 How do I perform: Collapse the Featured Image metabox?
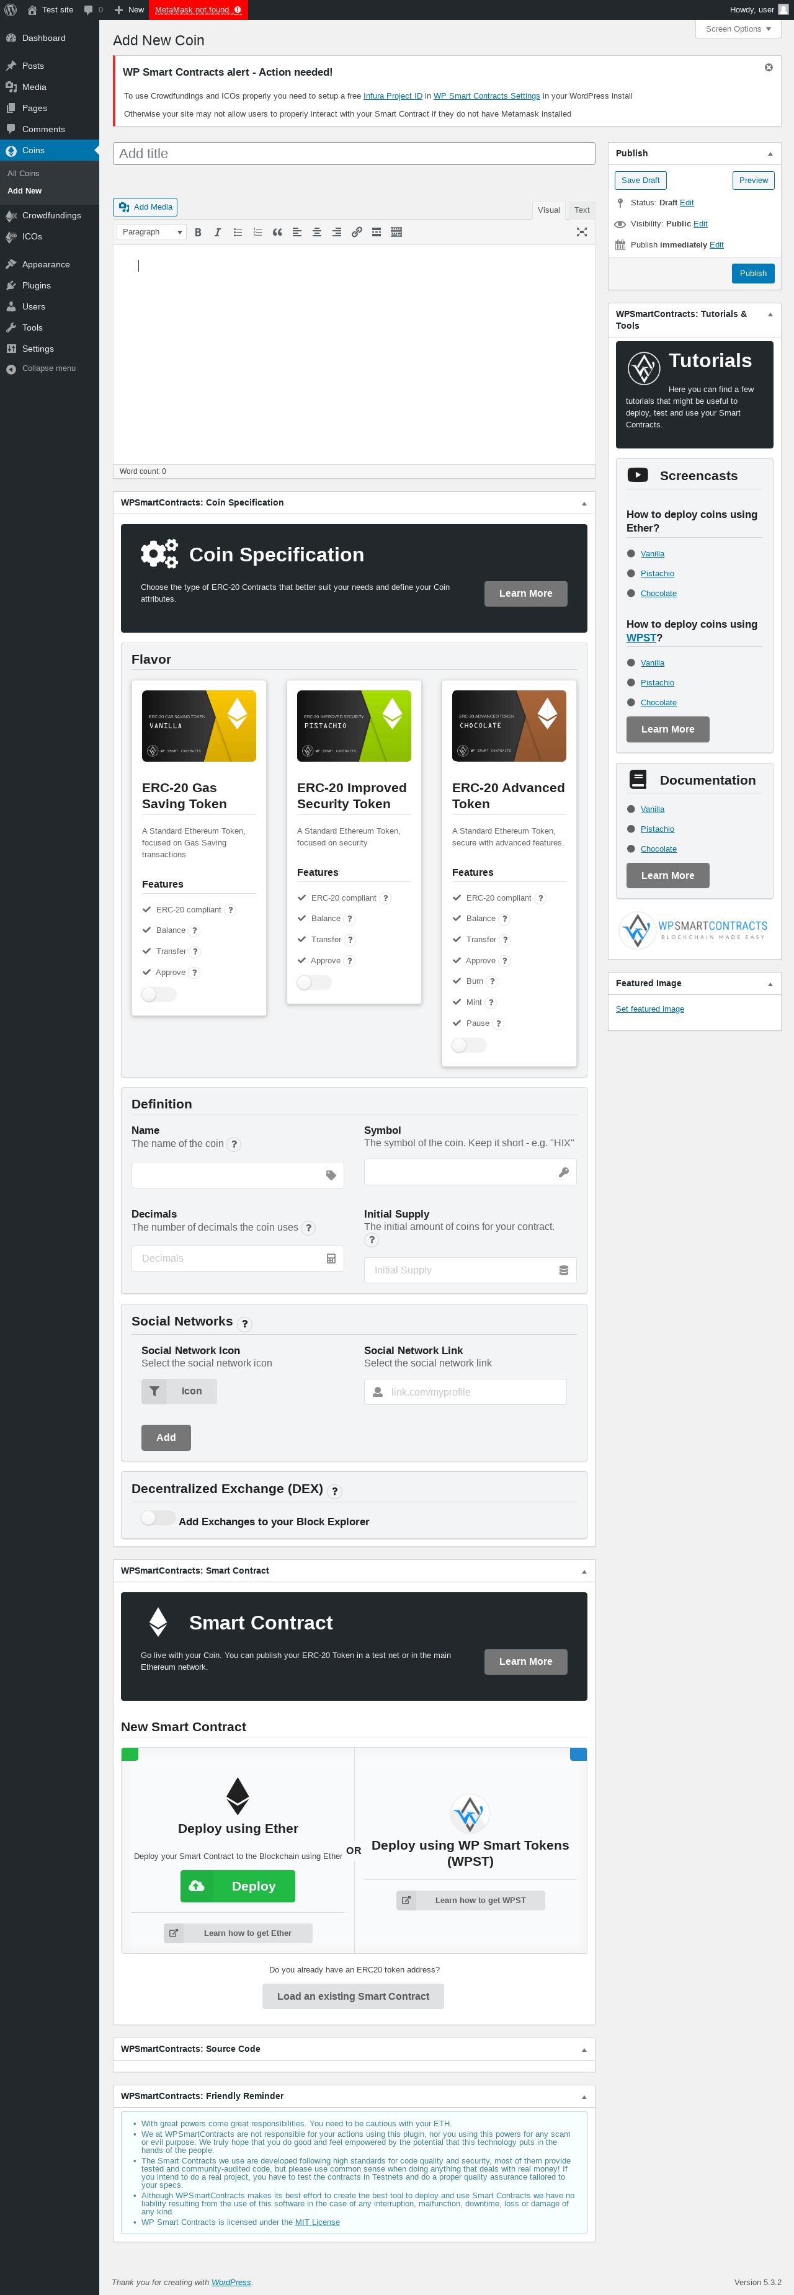click(x=770, y=984)
